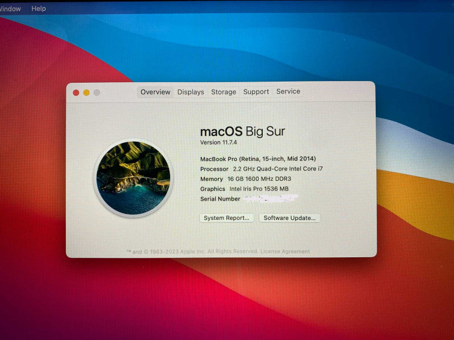
Task: Switch to the Displays tab
Action: pyautogui.click(x=191, y=92)
